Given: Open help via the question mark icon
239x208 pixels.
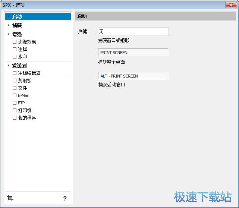Looking at the screenshot, I should tap(65, 198).
